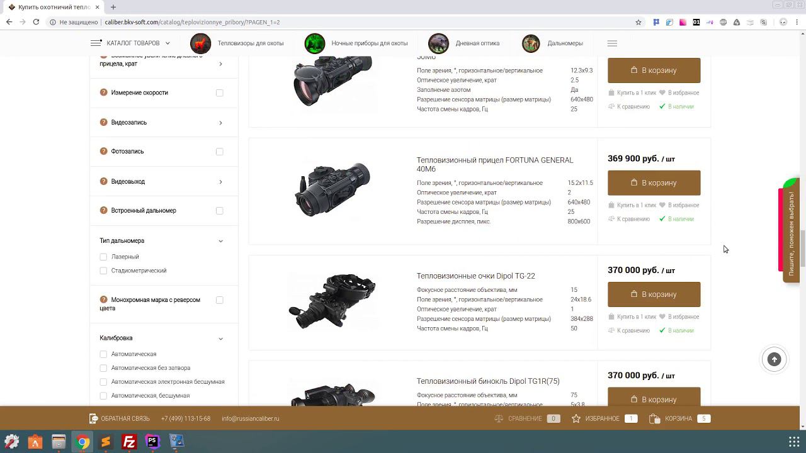Reload the page with the refresh icon
The image size is (806, 453).
click(x=36, y=22)
